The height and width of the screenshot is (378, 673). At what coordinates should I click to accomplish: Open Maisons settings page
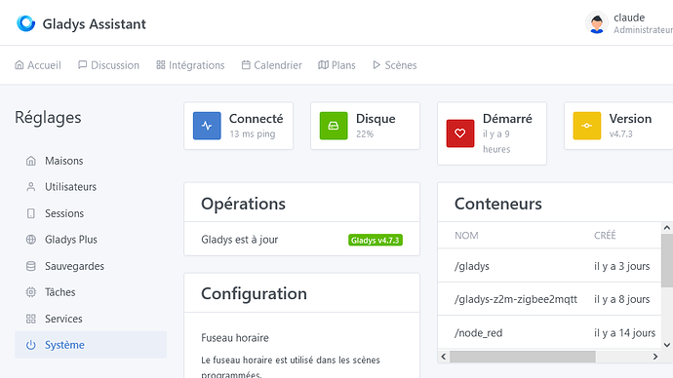tap(91, 161)
